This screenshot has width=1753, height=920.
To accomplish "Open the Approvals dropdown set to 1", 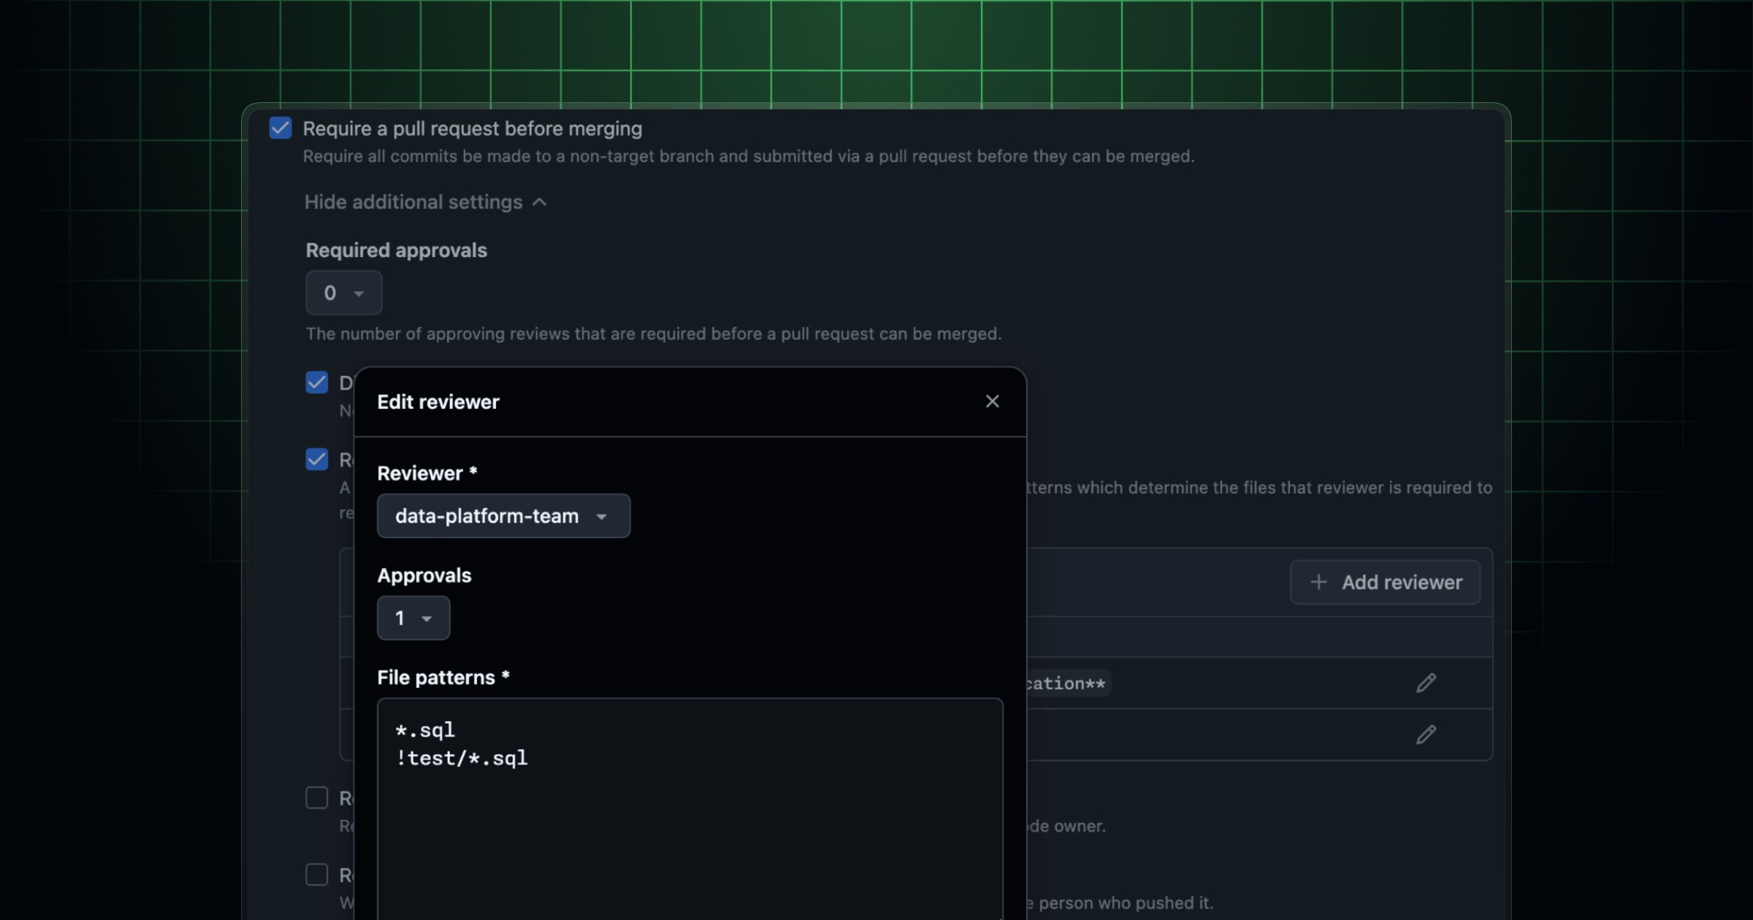I will pos(413,618).
